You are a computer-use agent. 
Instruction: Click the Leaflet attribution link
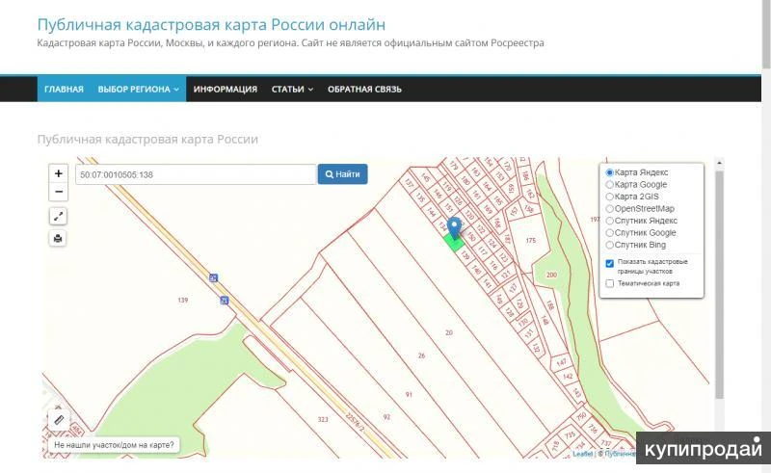582,454
